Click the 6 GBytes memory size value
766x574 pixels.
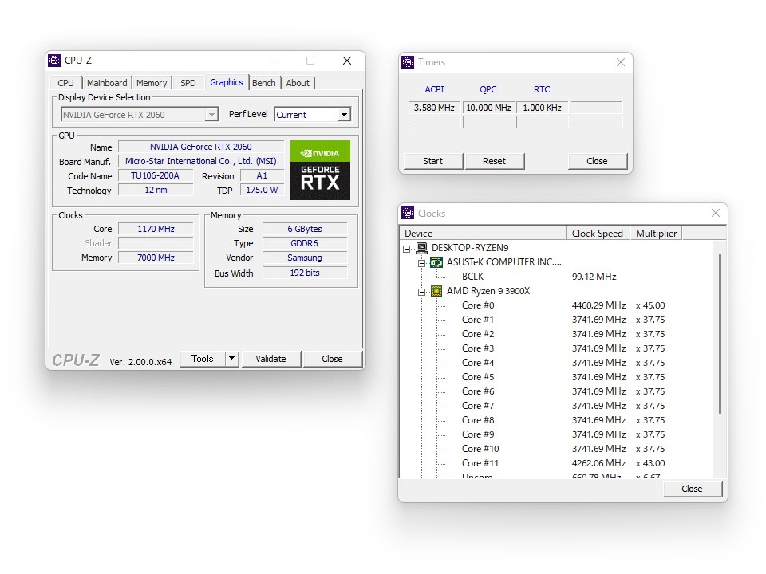(305, 229)
